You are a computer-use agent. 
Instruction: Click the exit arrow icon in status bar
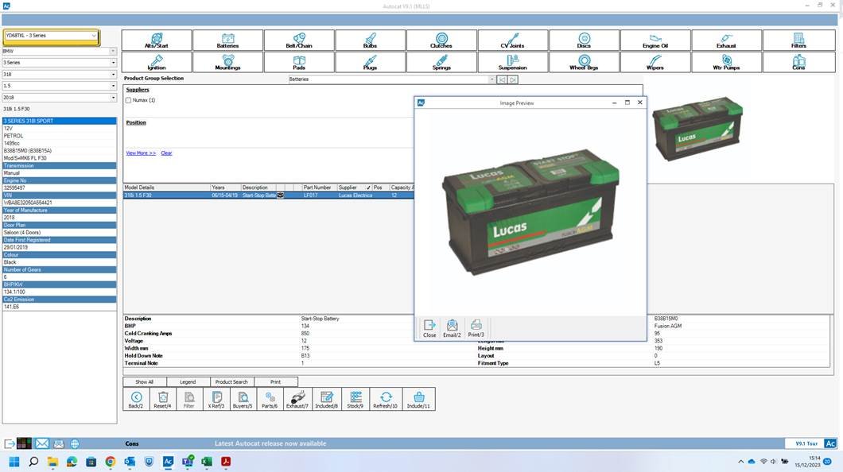click(10, 444)
